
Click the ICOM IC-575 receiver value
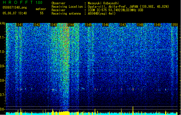coord(115,10)
